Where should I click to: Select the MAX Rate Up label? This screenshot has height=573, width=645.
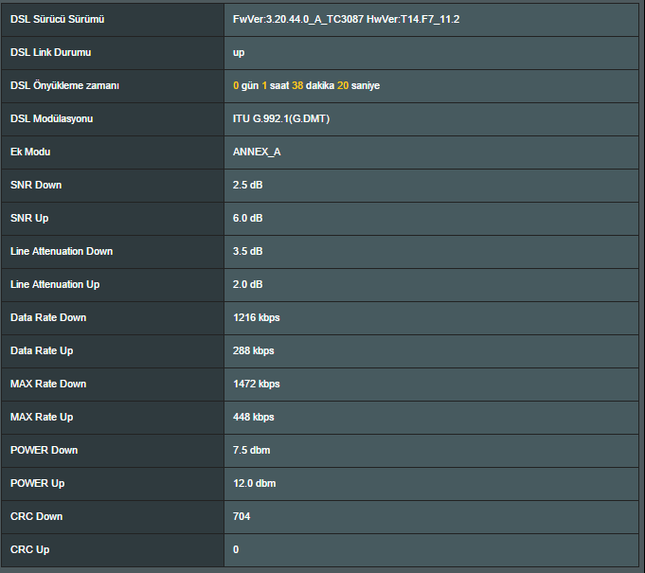click(x=42, y=417)
